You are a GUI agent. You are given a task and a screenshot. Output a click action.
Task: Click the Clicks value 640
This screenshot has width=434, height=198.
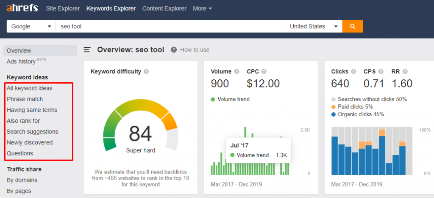pyautogui.click(x=340, y=84)
